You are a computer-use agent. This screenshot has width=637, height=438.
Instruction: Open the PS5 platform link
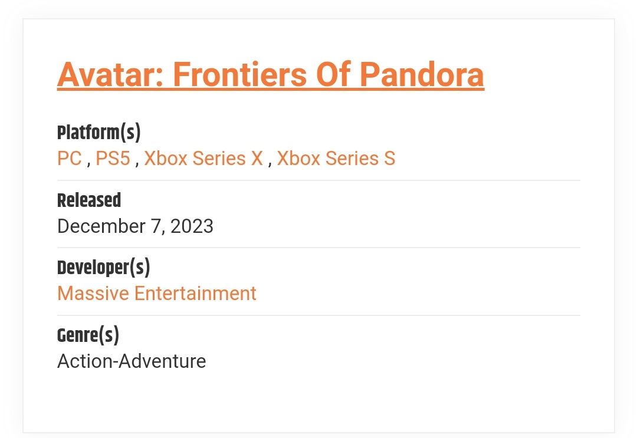113,159
